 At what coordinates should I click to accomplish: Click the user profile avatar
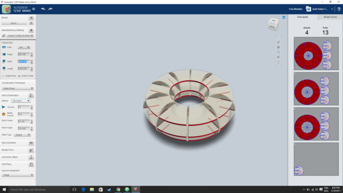[308, 9]
